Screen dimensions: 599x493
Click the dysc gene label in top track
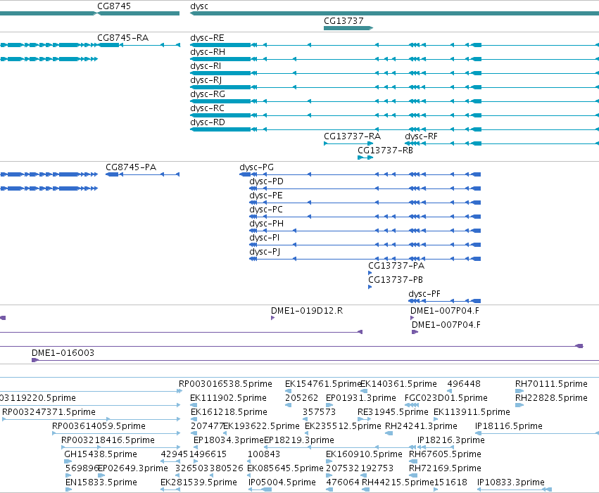(199, 6)
